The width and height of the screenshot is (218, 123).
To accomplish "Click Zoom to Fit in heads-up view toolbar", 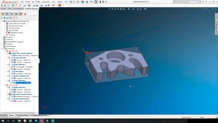I will (x=109, y=9).
